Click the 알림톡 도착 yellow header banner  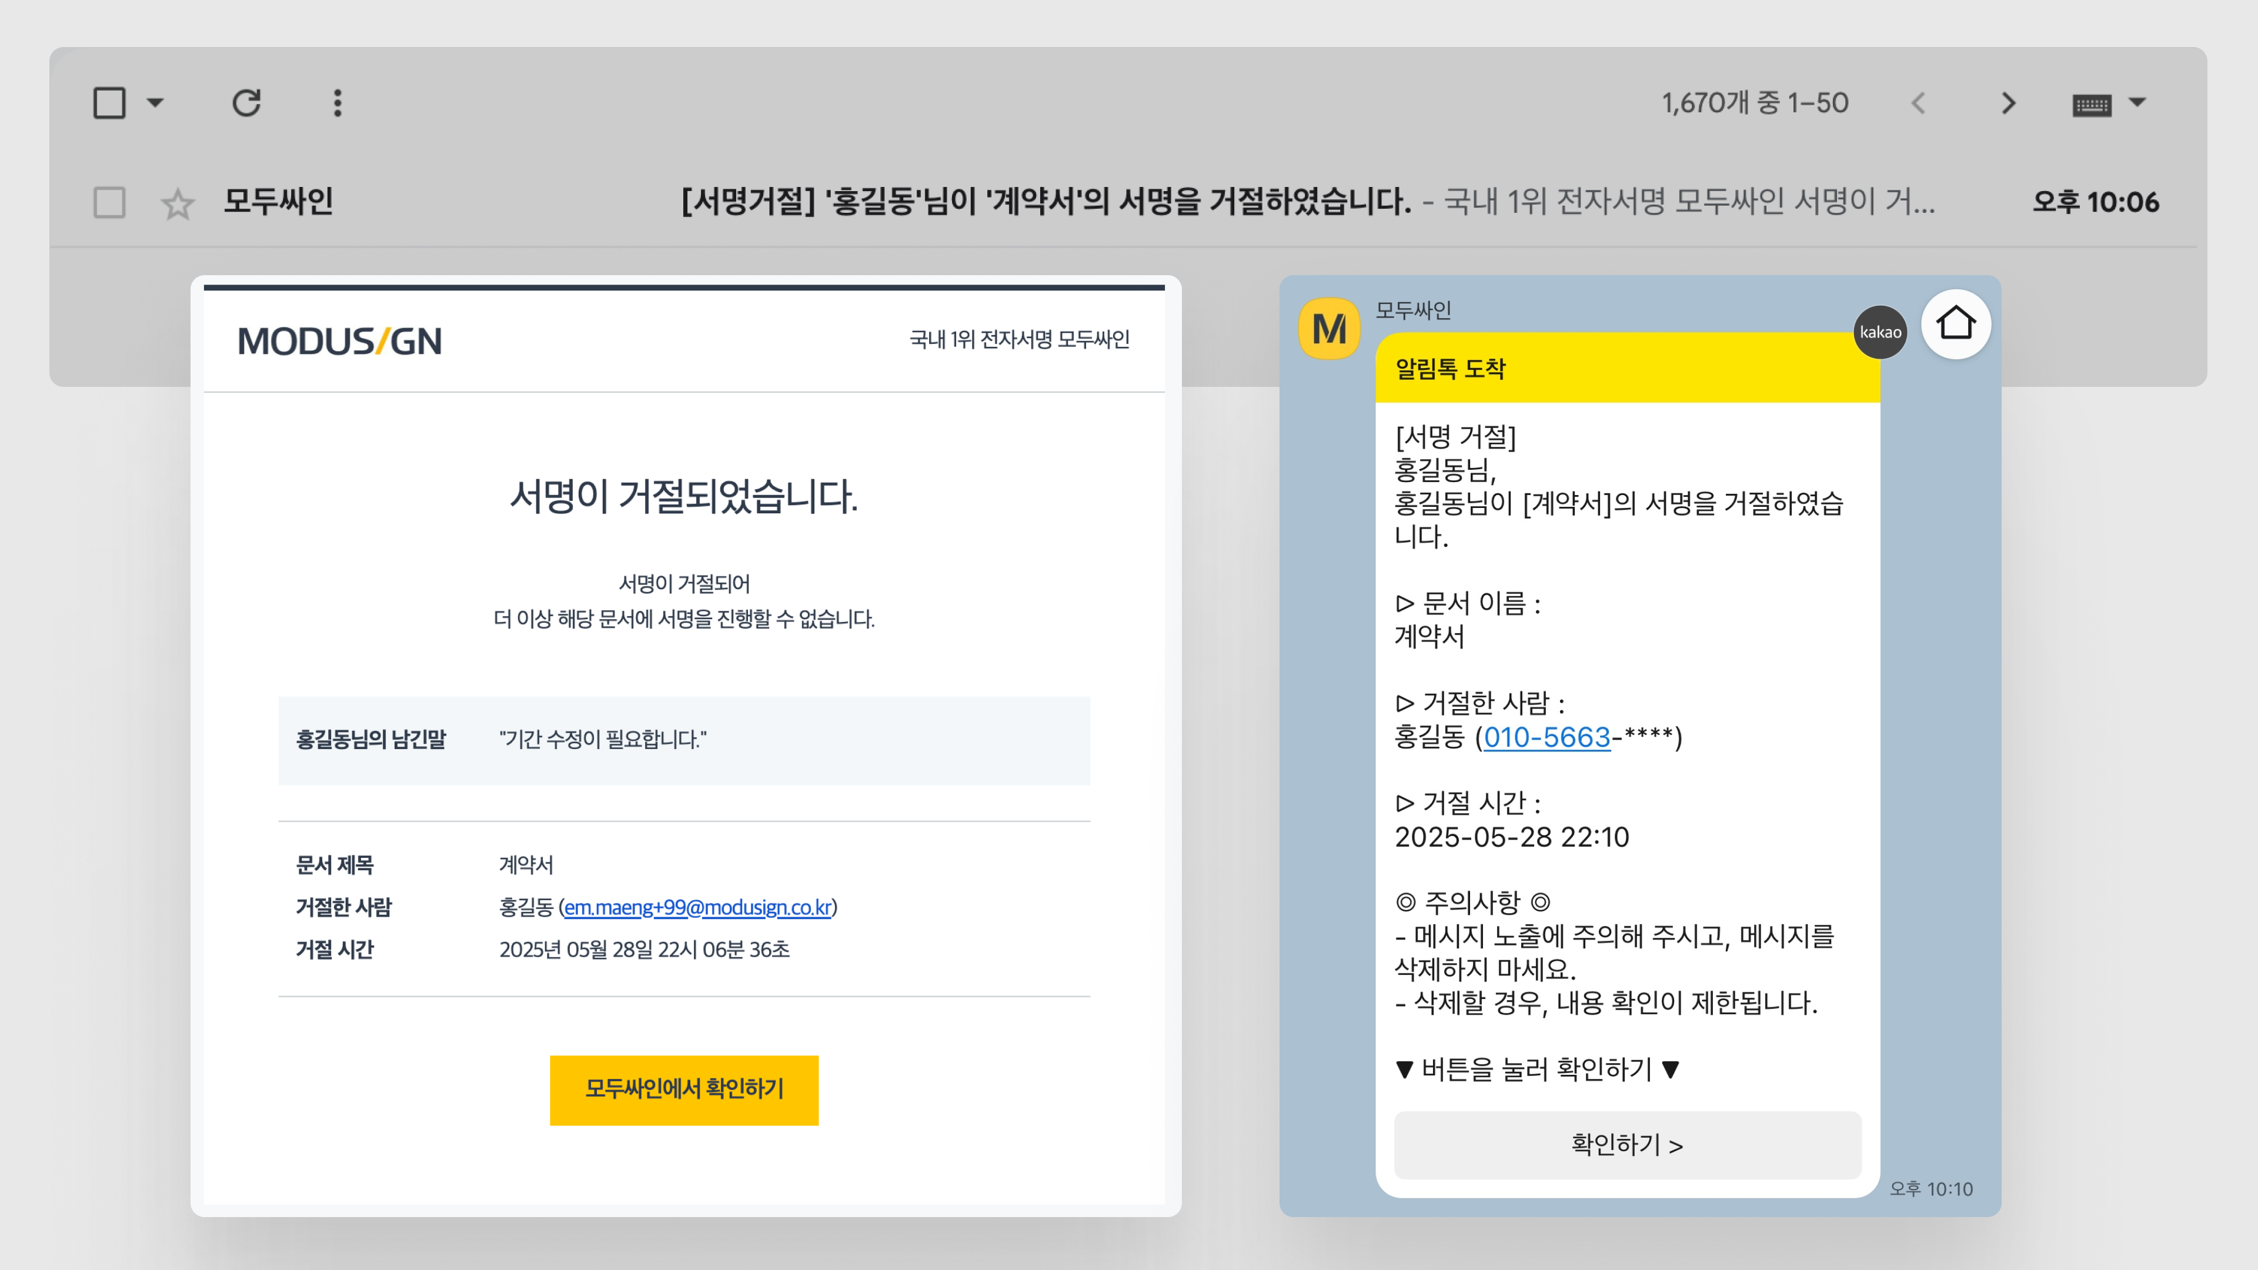(1626, 368)
